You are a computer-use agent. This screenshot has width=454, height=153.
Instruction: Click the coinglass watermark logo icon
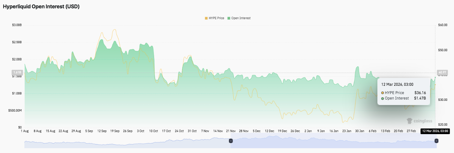point(409,121)
